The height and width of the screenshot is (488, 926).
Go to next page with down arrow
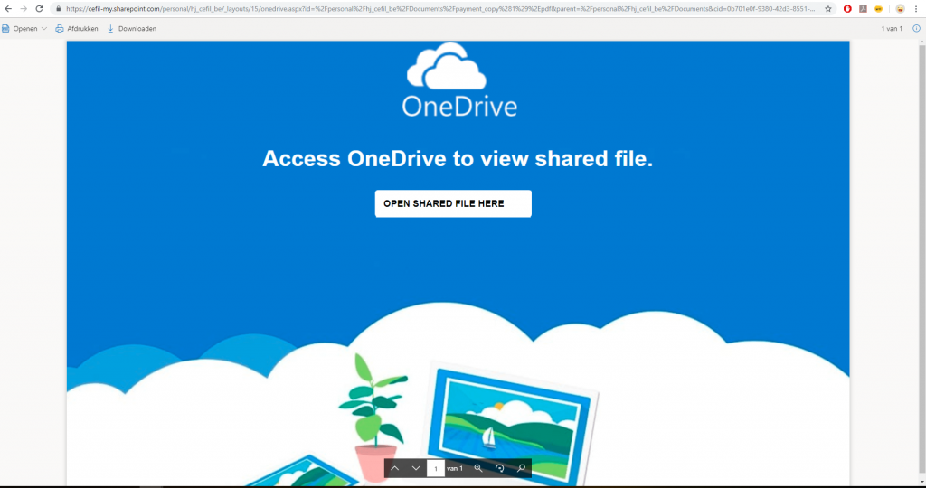tap(416, 468)
